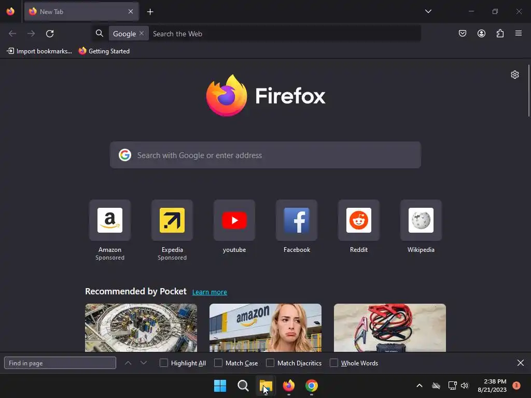Remove the Google search engine chip
The height and width of the screenshot is (398, 531).
pyautogui.click(x=142, y=34)
